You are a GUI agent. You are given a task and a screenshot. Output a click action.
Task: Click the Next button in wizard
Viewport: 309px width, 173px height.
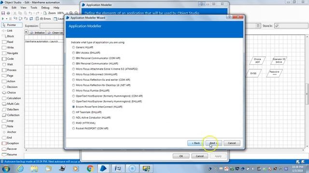pyautogui.click(x=213, y=143)
